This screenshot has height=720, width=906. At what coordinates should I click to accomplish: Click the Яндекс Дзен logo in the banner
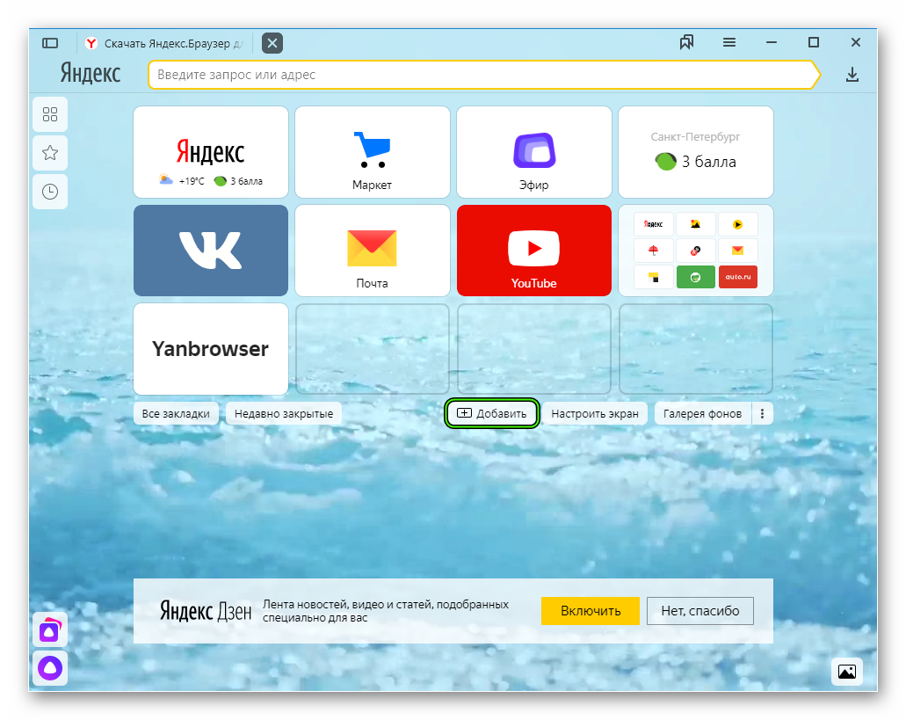point(206,611)
